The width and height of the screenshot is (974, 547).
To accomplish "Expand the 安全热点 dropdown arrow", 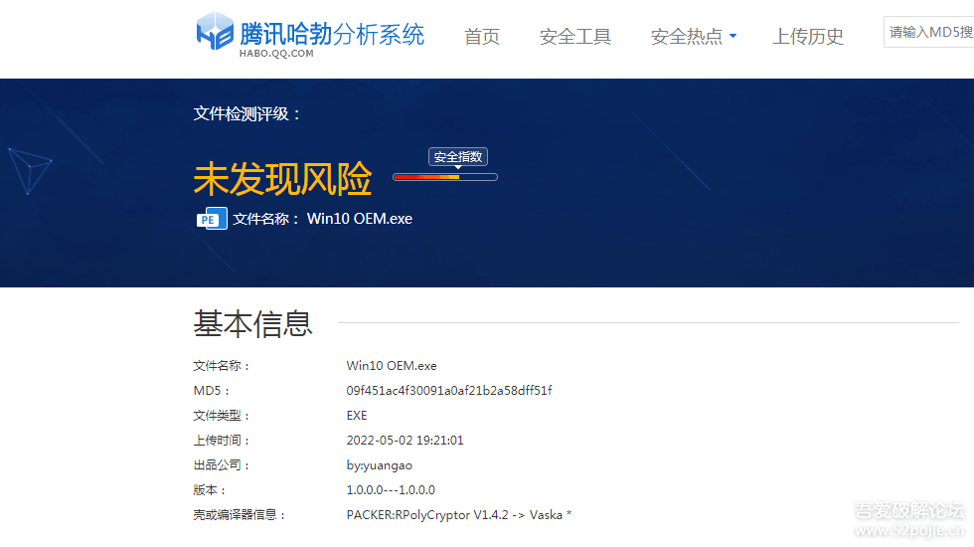I will click(733, 36).
